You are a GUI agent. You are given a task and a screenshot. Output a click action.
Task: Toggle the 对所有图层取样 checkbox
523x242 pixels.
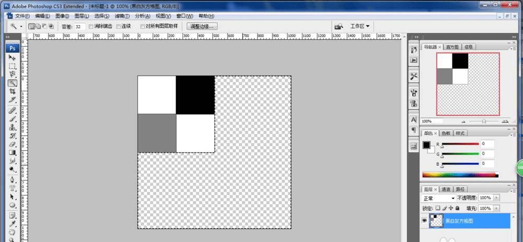pyautogui.click(x=142, y=26)
